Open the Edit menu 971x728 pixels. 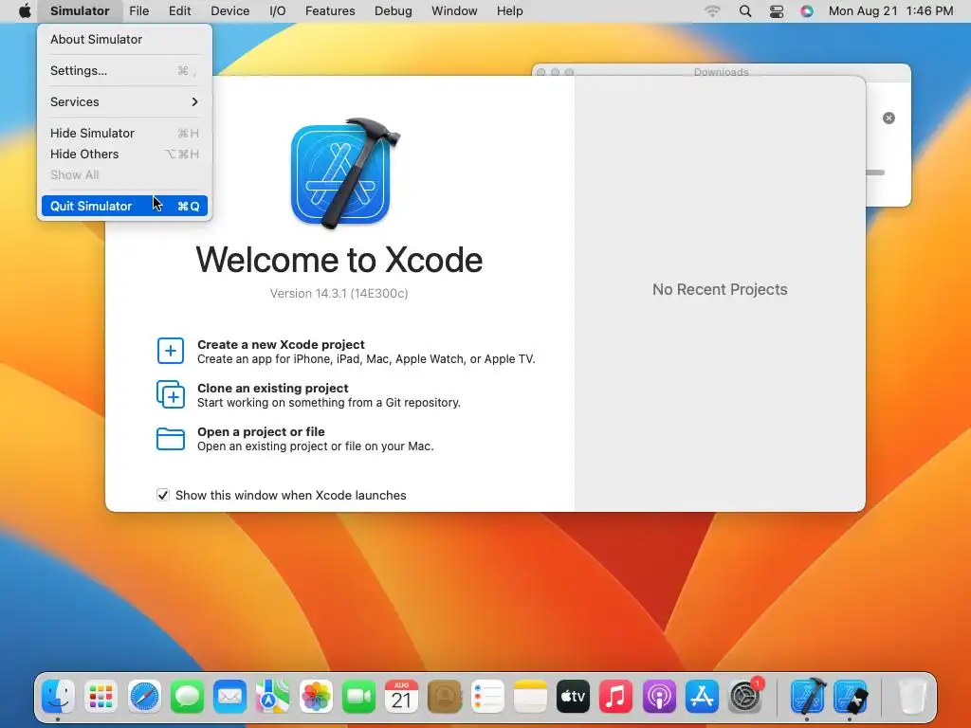[179, 10]
